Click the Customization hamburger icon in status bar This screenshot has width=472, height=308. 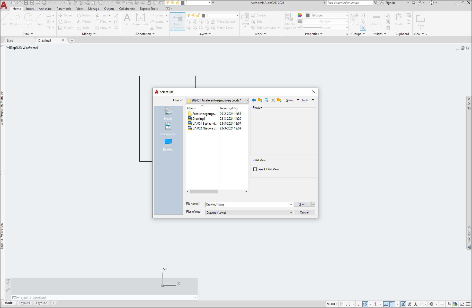pos(468,304)
